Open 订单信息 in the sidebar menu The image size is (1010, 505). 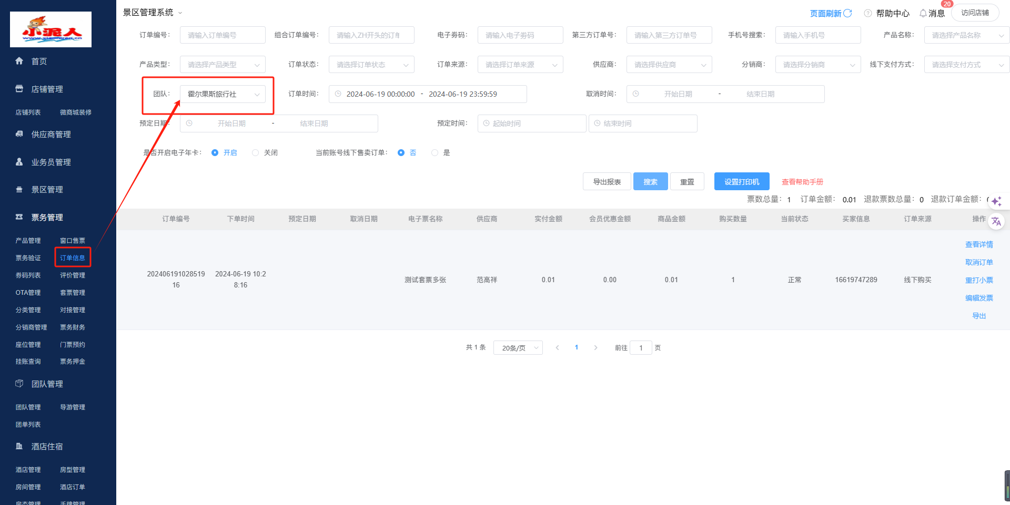point(73,258)
